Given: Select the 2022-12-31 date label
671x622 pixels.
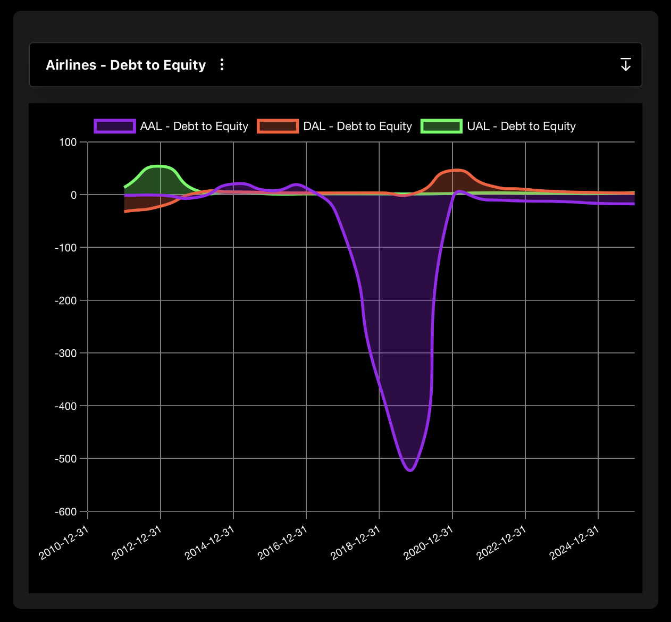Looking at the screenshot, I should [x=502, y=542].
